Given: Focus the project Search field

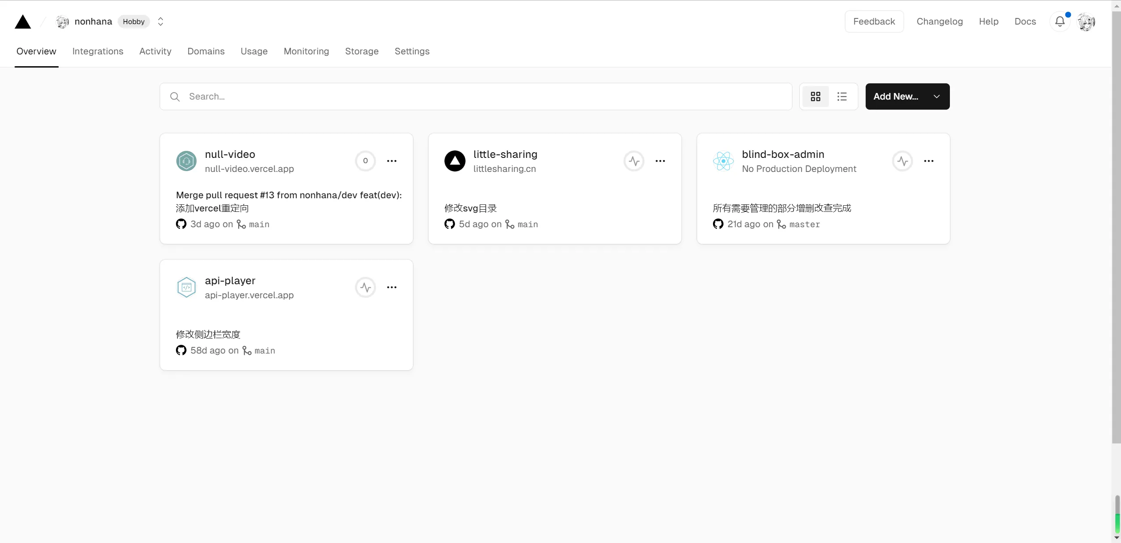Looking at the screenshot, I should [x=476, y=96].
